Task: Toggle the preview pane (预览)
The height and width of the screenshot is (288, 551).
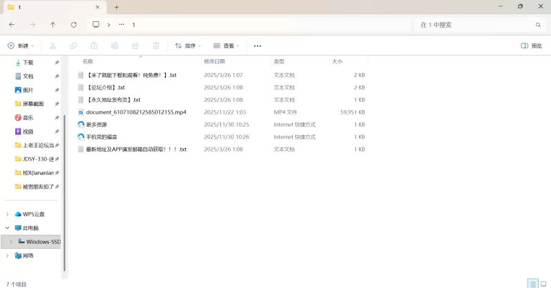Action: [x=531, y=45]
